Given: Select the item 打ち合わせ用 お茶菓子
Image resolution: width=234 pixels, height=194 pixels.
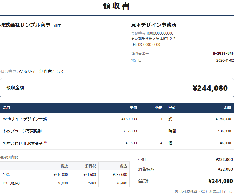Looking at the screenshot, I should pyautogui.click(x=23, y=143).
